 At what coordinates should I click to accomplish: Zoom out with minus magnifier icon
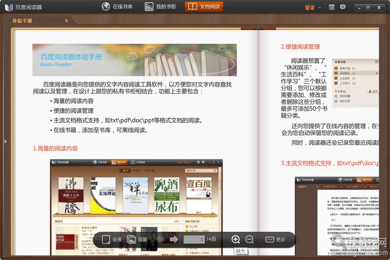(x=249, y=239)
